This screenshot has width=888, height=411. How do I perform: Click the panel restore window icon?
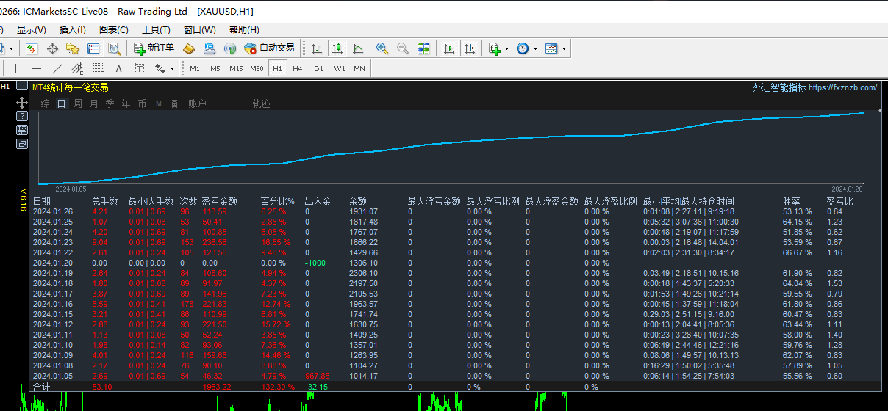tap(22, 144)
